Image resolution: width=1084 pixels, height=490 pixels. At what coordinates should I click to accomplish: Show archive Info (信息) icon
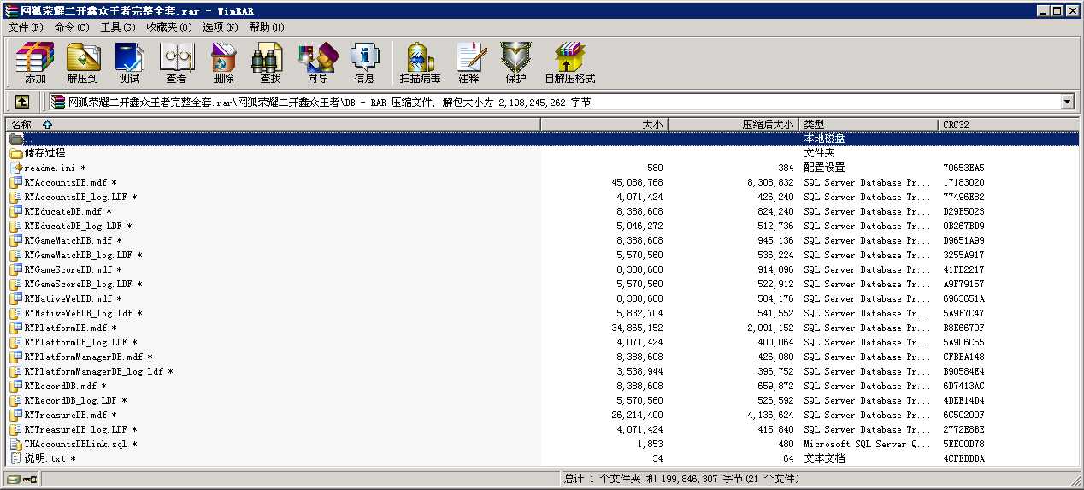pos(364,63)
